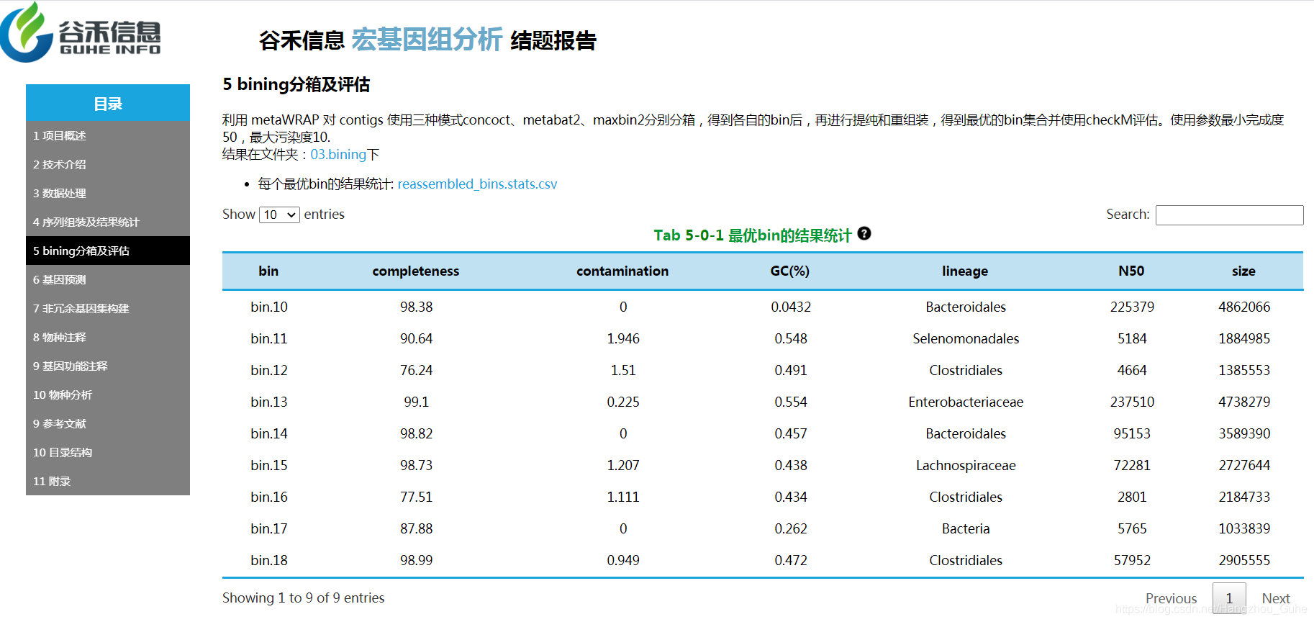The width and height of the screenshot is (1314, 622).
Task: Sort table by N50 column
Action: point(1131,271)
